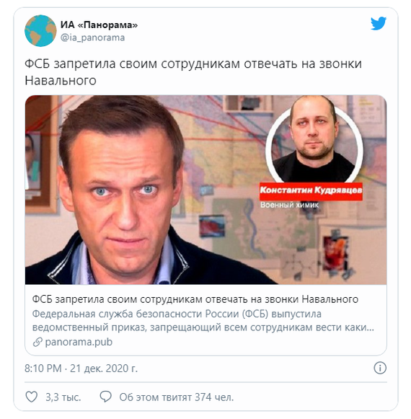Viewport: 411px width, 419px height.
Task: Click the globe profile avatar
Action: [x=40, y=31]
